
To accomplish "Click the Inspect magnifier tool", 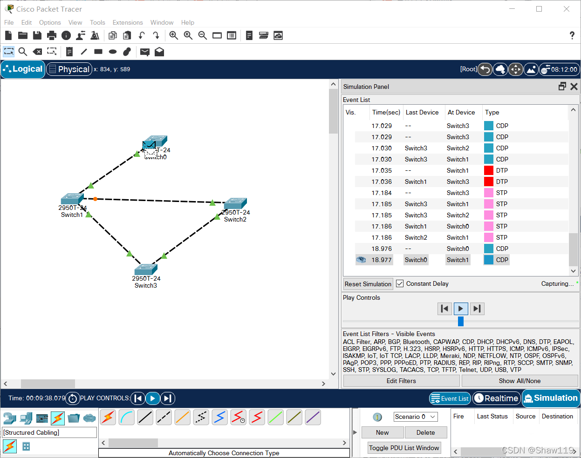I will click(23, 52).
